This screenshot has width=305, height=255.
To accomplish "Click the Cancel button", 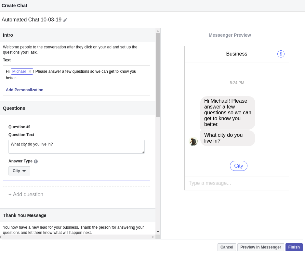I will 227,247.
